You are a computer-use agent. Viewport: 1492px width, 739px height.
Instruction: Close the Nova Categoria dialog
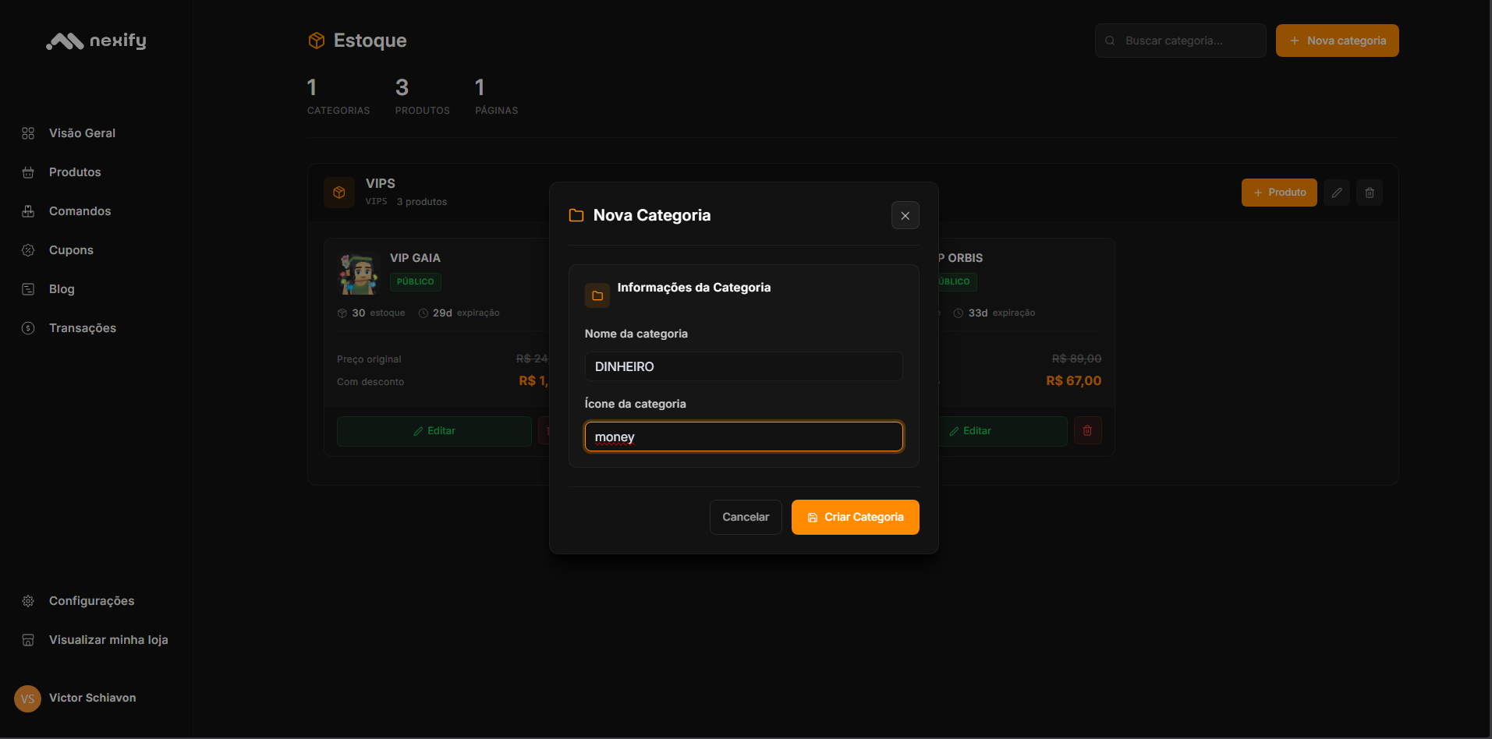[x=905, y=216]
